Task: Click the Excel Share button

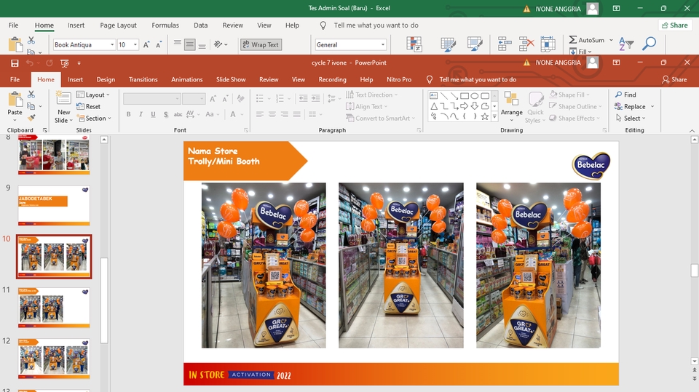Action: click(x=675, y=25)
